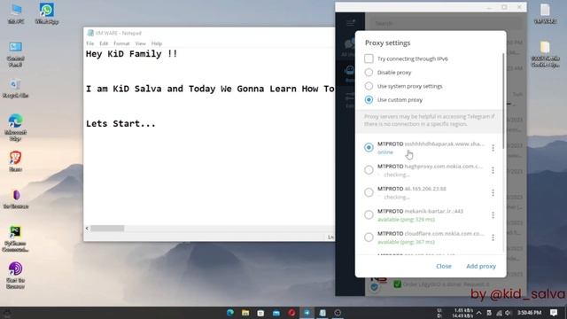Open the three-dot menu for the 46.165 MTPROTO proxy
567x319 pixels.
(493, 192)
